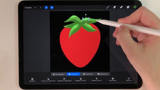
Task: Rotate selection with Повернуть на 45°
Action: click(x=80, y=79)
